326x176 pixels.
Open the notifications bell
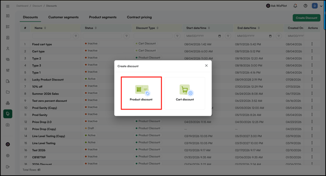tap(295, 6)
